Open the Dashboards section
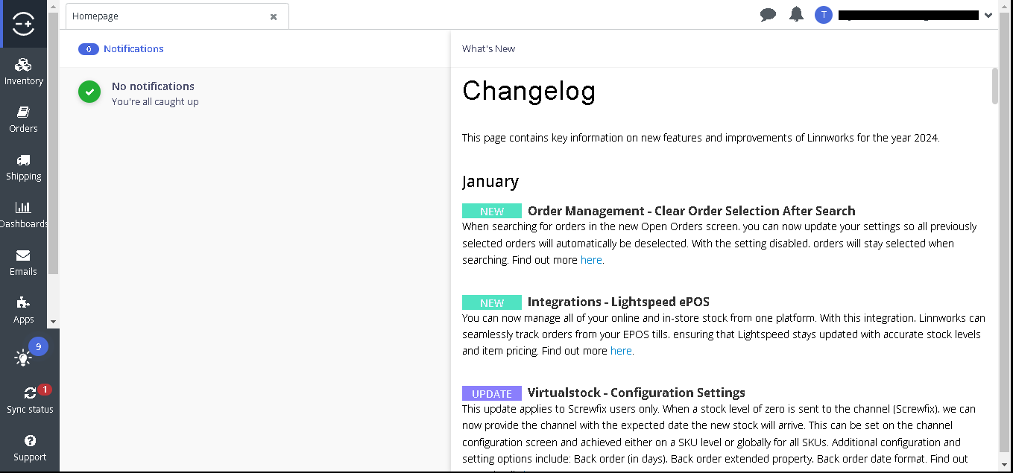 (24, 215)
